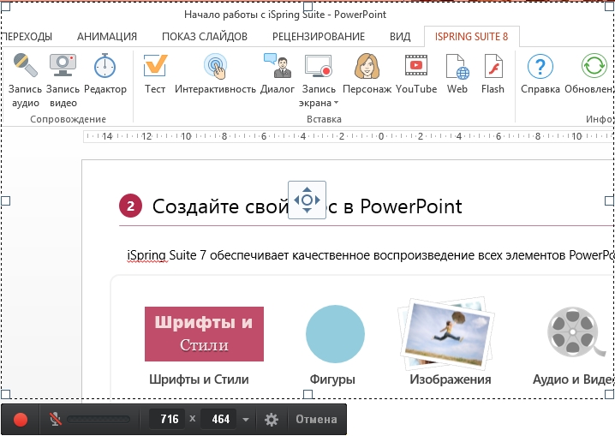This screenshot has height=436, width=615.
Task: Open the recording size presets dropdown
Action: click(246, 420)
